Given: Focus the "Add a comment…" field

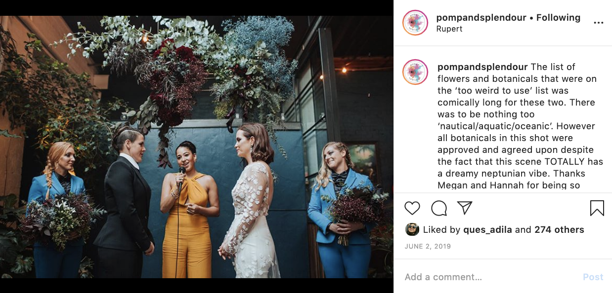Looking at the screenshot, I should 489,277.
